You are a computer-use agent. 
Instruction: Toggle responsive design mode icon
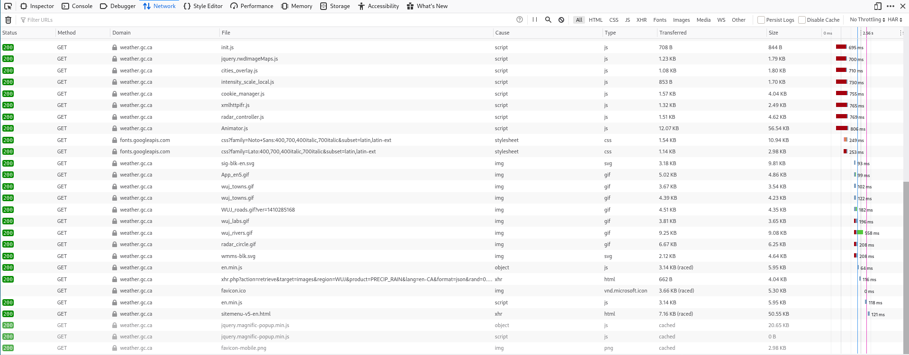point(878,6)
